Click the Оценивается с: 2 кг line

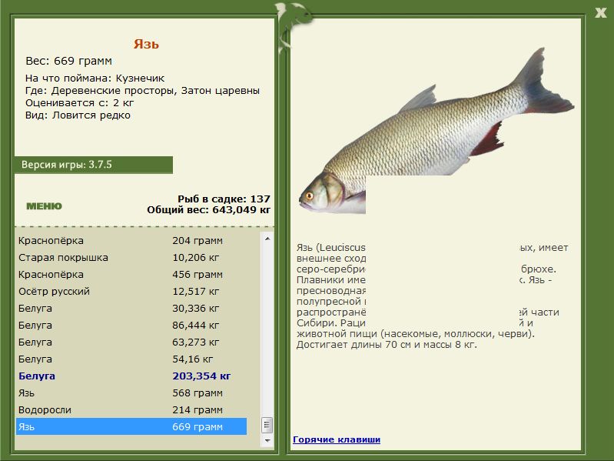pos(79,103)
